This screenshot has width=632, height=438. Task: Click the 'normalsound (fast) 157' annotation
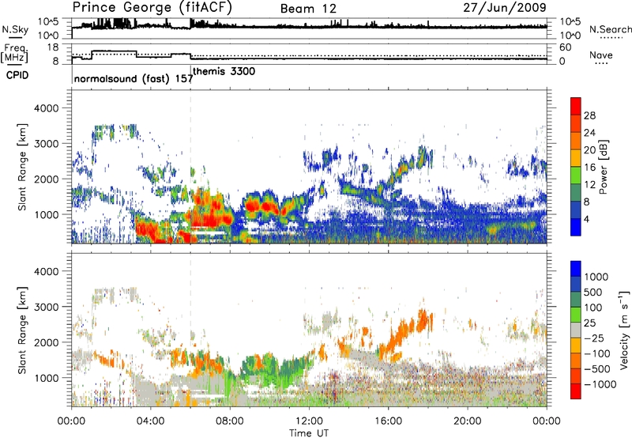point(134,78)
